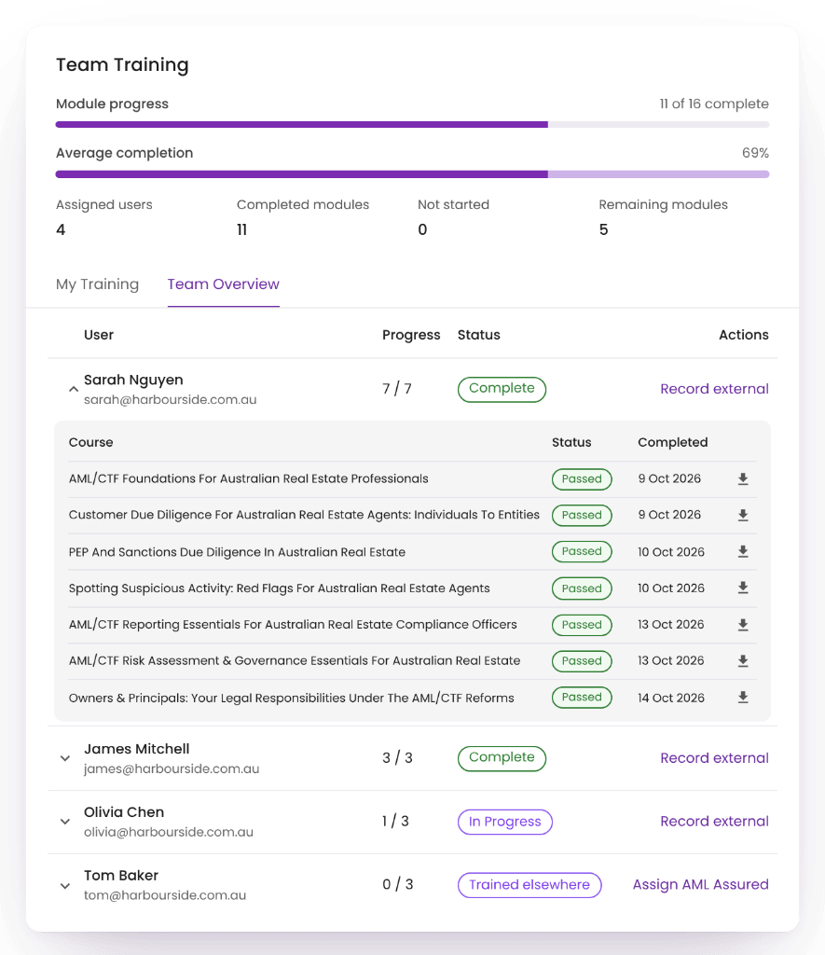Download certificate for Risk Assessment & Governance course
The width and height of the screenshot is (825, 955).
[x=743, y=661]
